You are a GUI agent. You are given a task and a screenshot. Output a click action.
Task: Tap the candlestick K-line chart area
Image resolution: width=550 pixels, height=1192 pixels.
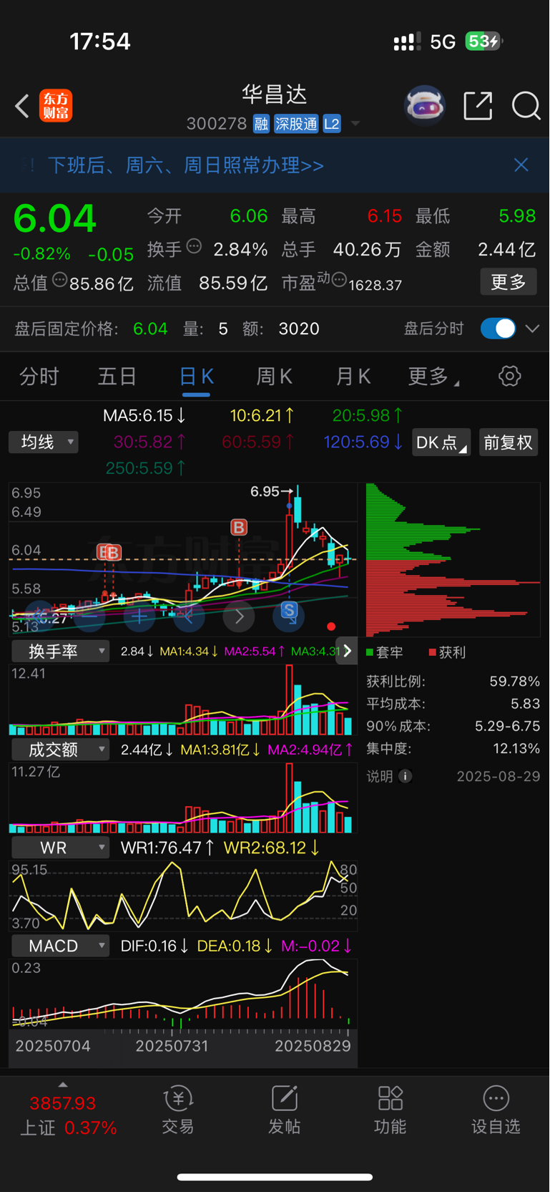tap(183, 559)
